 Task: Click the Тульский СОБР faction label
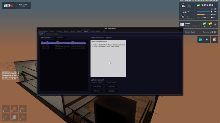click(x=23, y=5)
